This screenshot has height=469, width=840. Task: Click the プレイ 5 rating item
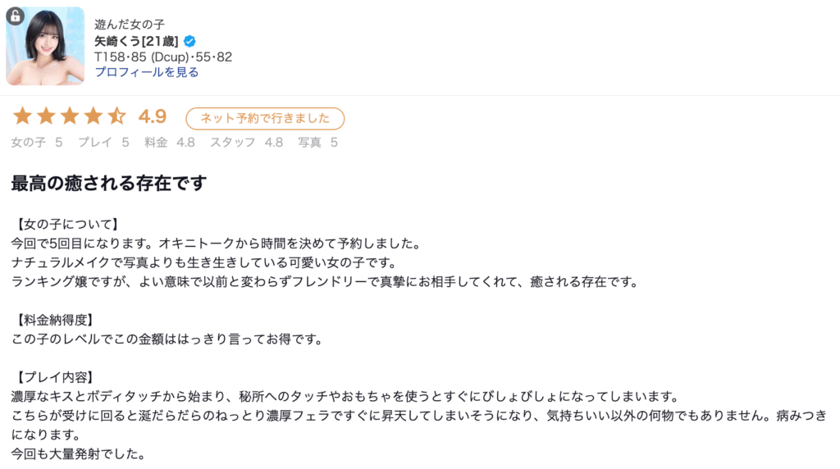[x=103, y=142]
